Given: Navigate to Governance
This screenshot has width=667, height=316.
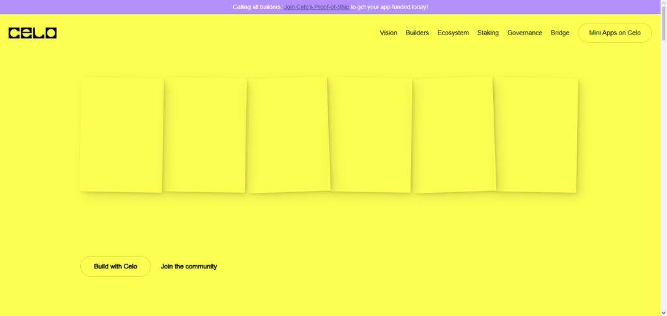Looking at the screenshot, I should pos(524,33).
